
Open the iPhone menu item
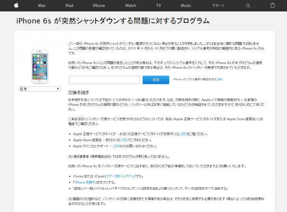99,6
